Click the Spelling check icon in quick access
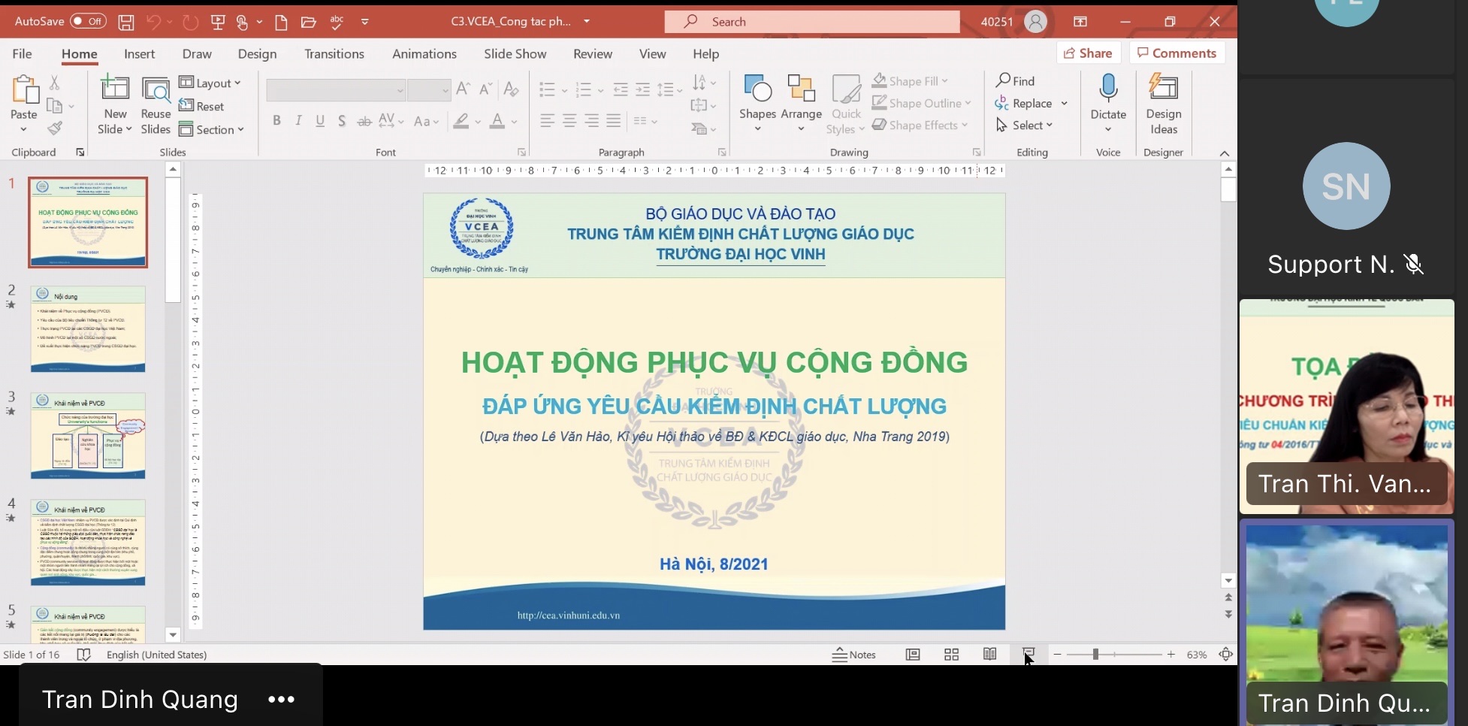 click(337, 23)
